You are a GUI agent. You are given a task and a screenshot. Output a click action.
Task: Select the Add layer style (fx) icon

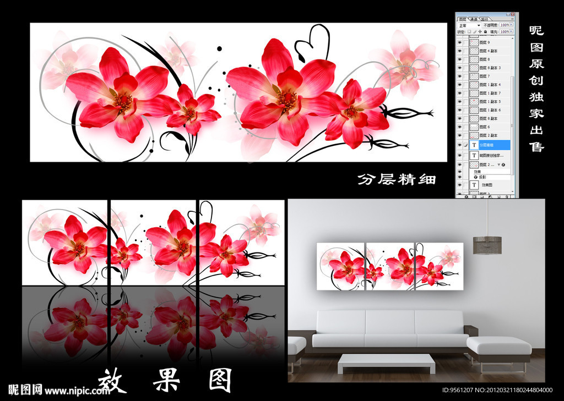(x=467, y=196)
